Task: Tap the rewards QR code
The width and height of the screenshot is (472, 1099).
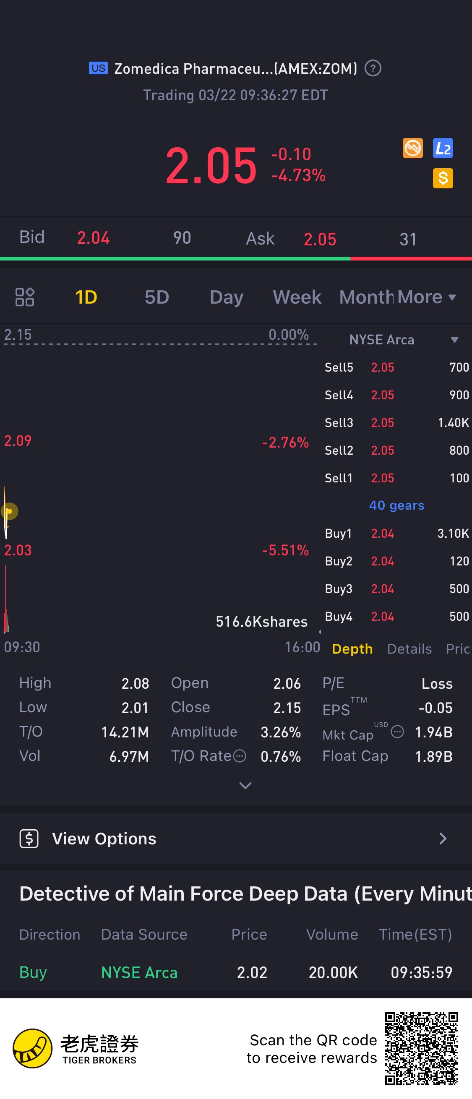Action: [x=421, y=1048]
